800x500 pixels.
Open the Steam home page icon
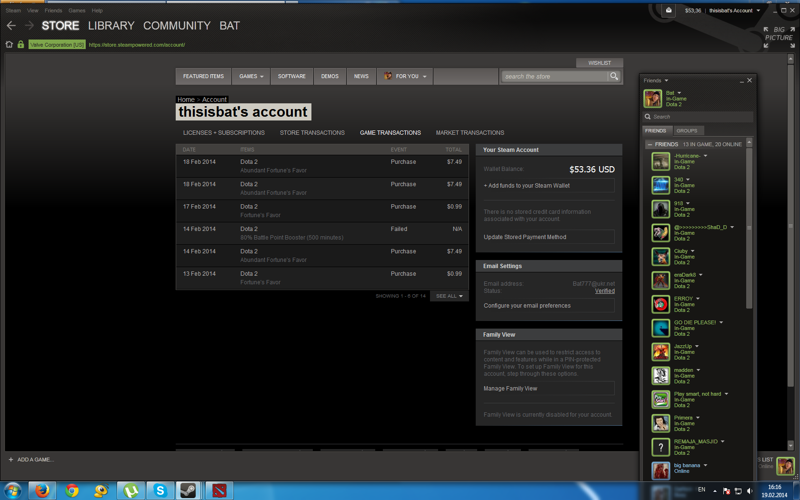(9, 44)
